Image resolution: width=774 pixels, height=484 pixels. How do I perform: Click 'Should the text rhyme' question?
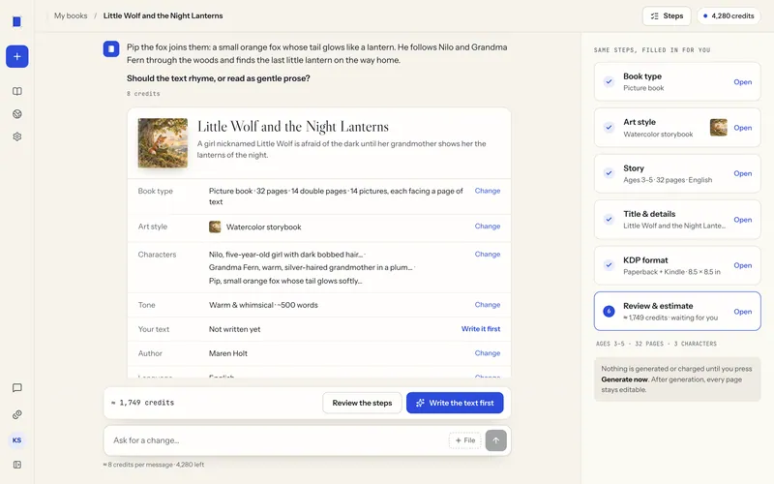(219, 78)
